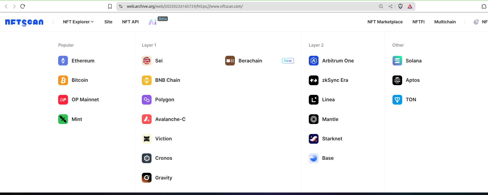The width and height of the screenshot is (488, 195).
Task: Select the Bitcoin explorer link
Action: point(80,80)
